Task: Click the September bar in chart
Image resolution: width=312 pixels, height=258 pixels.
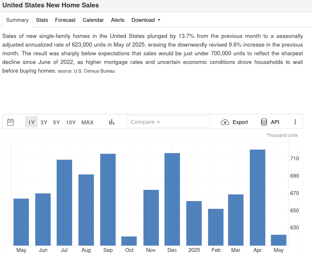Action: [108, 200]
